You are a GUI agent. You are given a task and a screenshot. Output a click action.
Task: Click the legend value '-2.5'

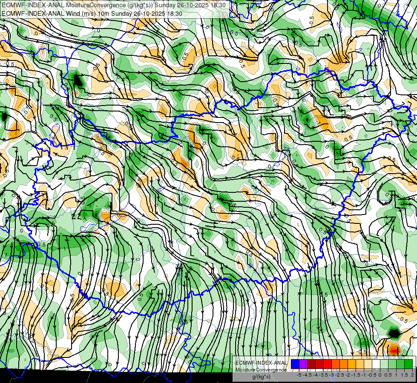[x=340, y=375]
